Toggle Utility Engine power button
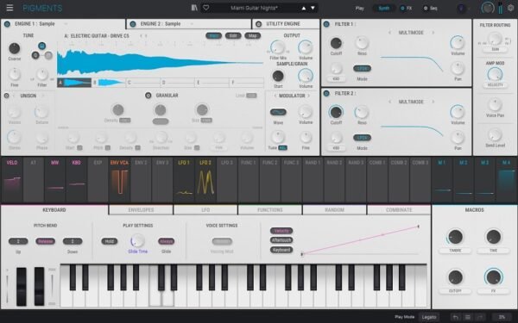The height and width of the screenshot is (323, 518). [x=259, y=24]
